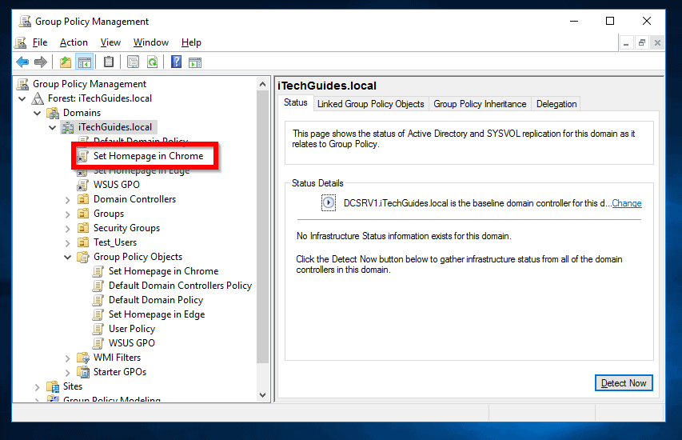Click the Change link for domain controller

[x=627, y=203]
